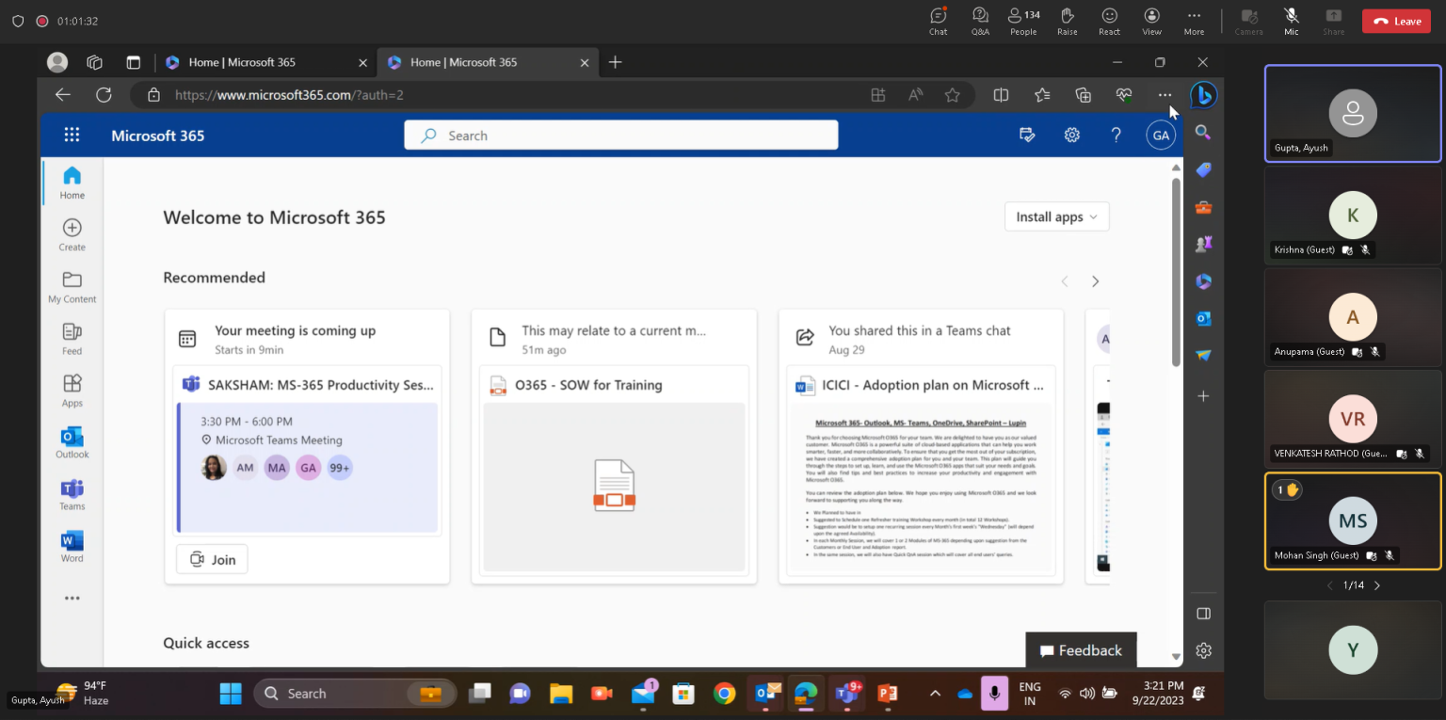Open the People panel showing 134 participants
Screen dimensions: 1446x720
click(x=1022, y=21)
